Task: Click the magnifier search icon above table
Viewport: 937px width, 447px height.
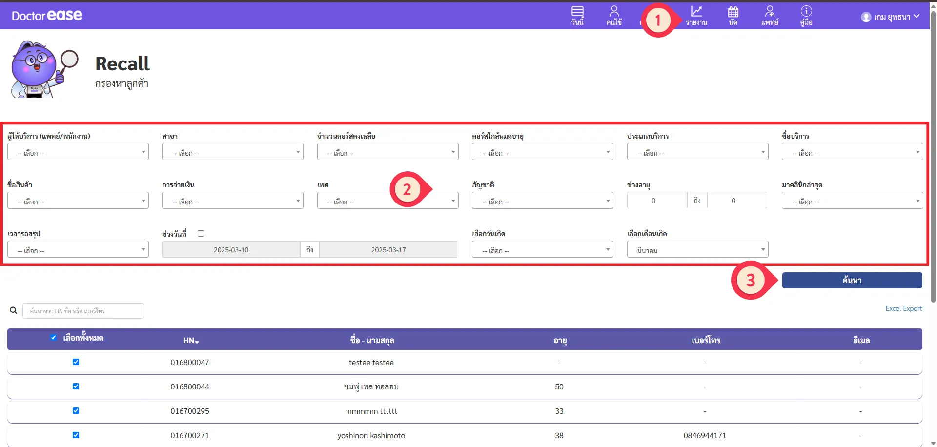Action: (13, 310)
